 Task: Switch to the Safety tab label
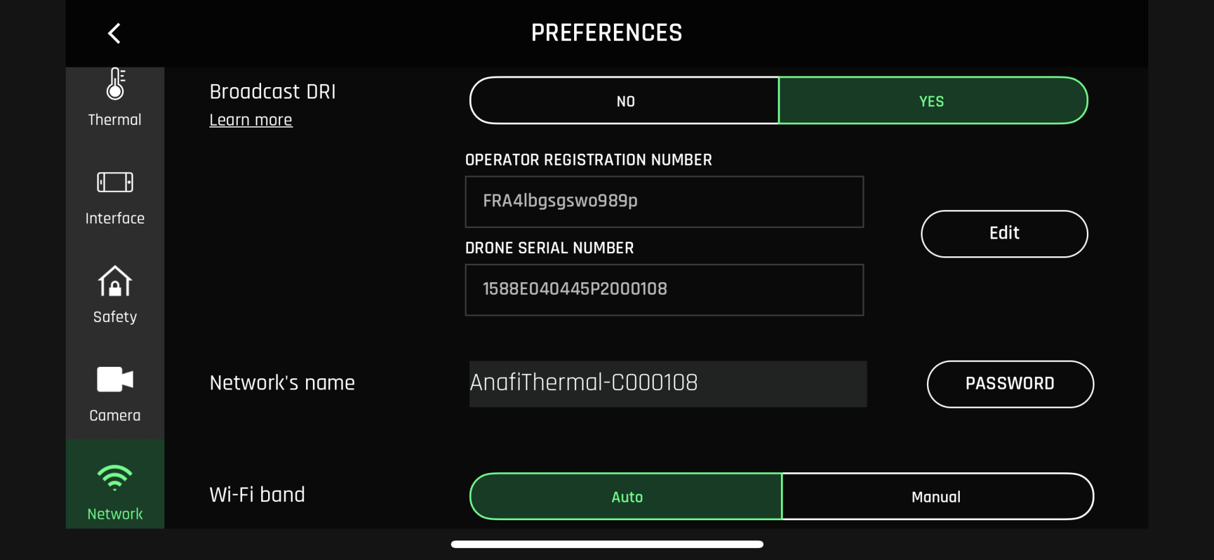[x=115, y=317]
